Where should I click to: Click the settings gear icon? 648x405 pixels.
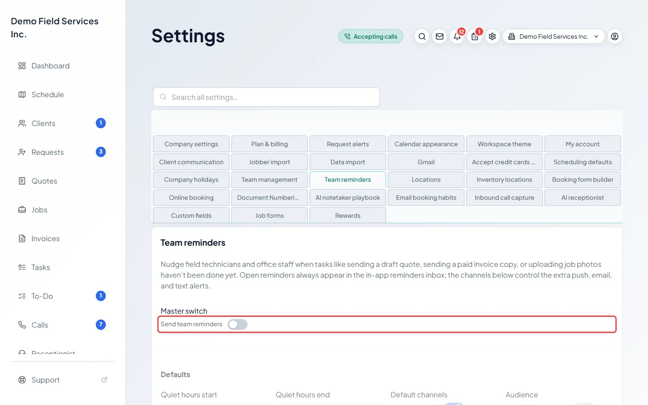[x=492, y=36]
